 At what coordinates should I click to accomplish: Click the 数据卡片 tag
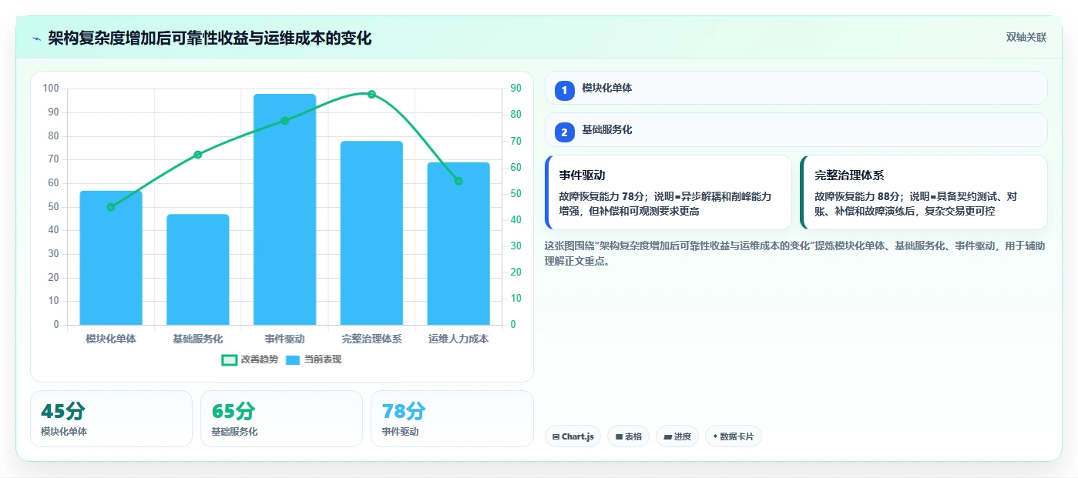point(733,436)
